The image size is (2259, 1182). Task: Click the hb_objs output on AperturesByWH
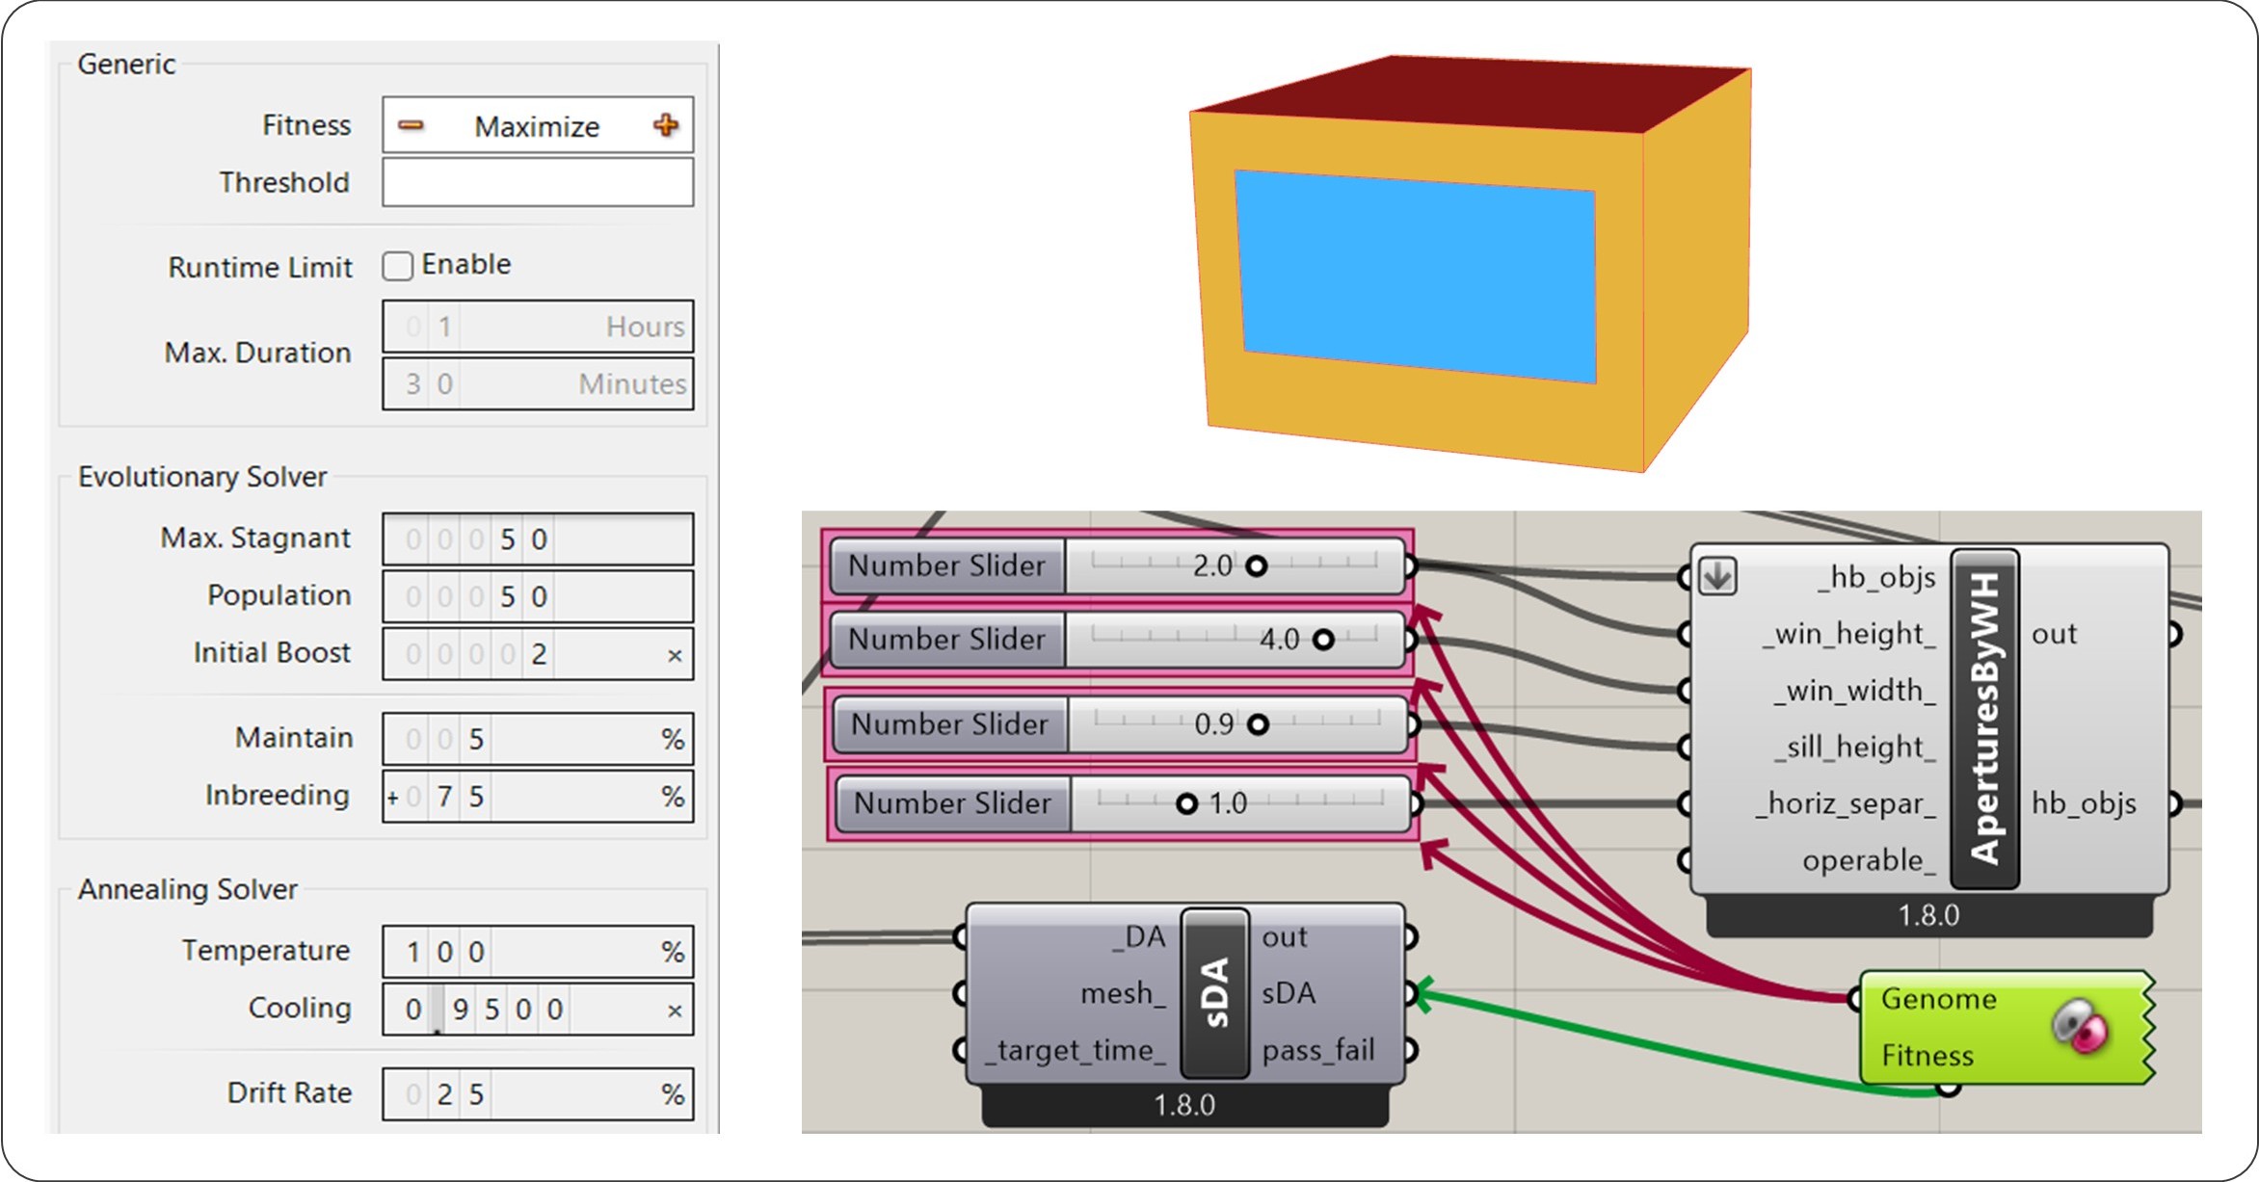(x=2084, y=802)
